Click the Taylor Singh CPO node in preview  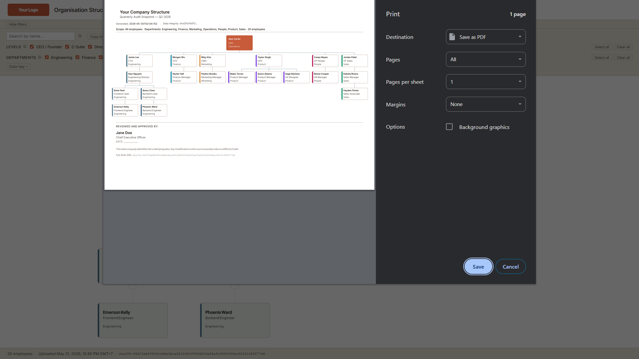coord(269,61)
